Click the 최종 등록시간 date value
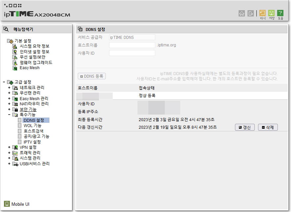The height and width of the screenshot is (212, 292). [x=177, y=119]
